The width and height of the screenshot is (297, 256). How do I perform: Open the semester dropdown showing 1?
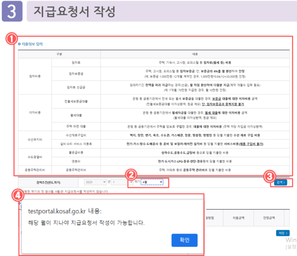122,182
